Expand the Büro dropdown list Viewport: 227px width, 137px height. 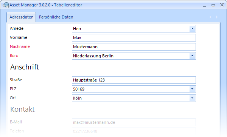point(193,56)
